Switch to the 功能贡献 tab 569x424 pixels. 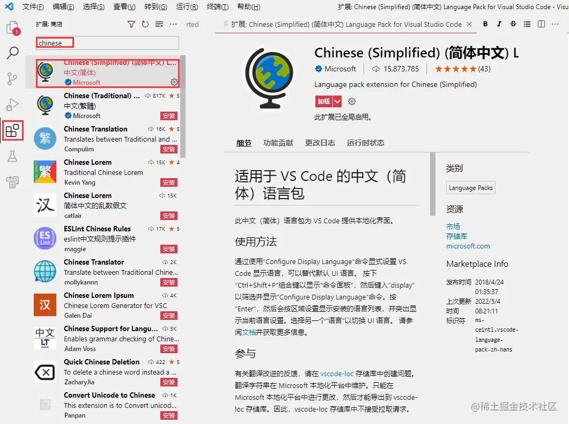click(278, 143)
